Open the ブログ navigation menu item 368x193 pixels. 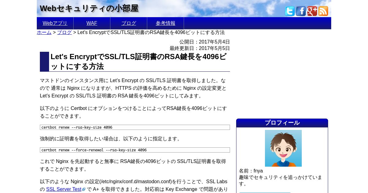pyautogui.click(x=128, y=23)
